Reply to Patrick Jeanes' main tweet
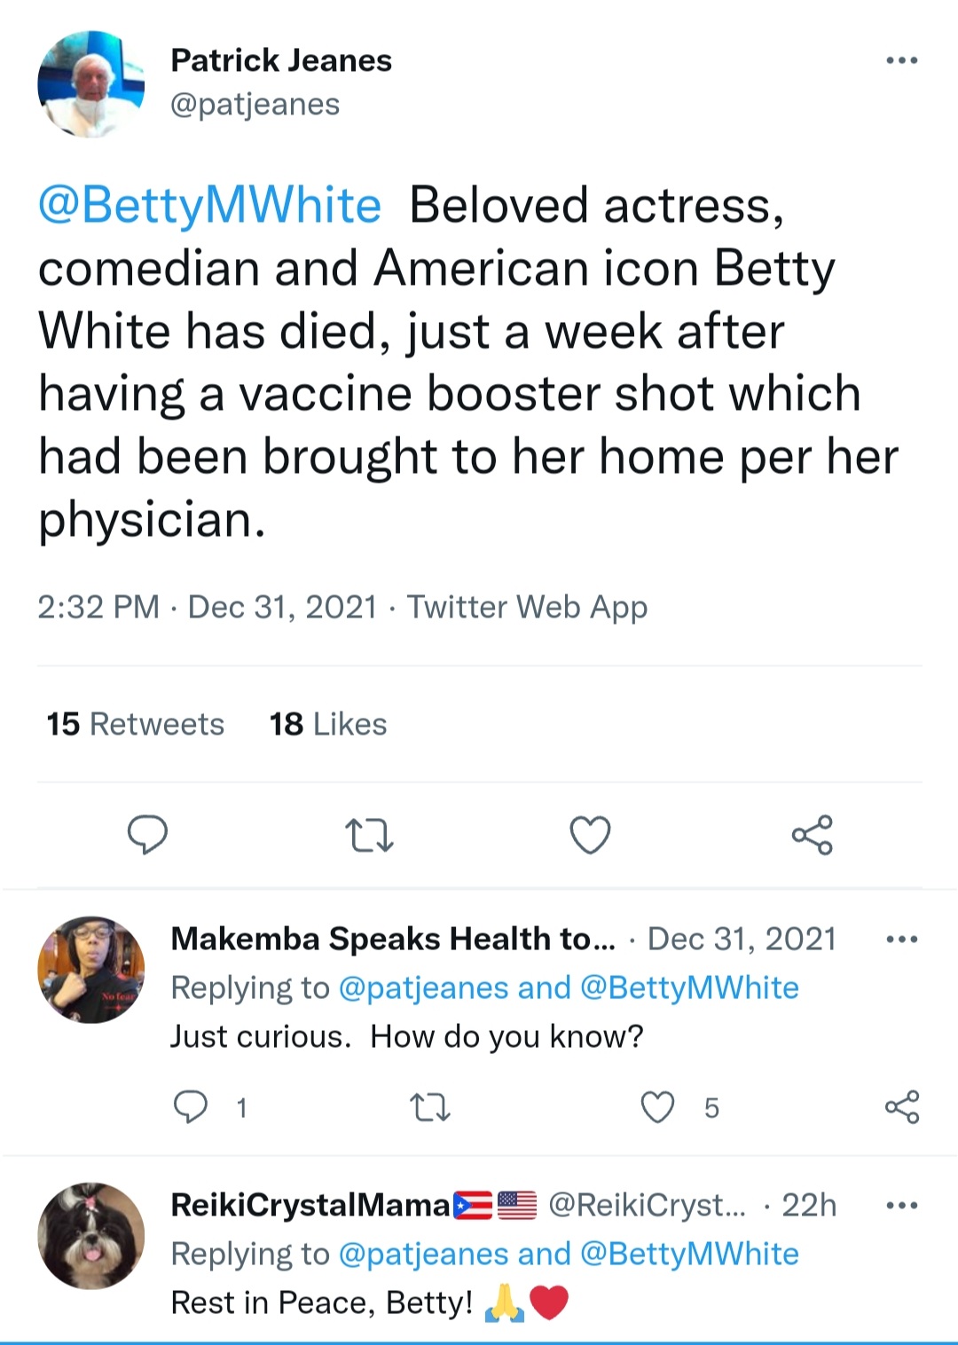The height and width of the screenshot is (1345, 958). [x=147, y=834]
